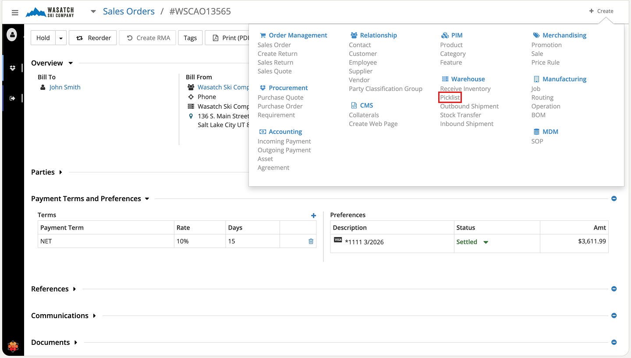
Task: Select Picklist under Warehouse
Action: [x=450, y=97]
